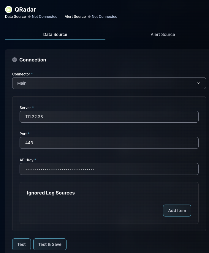Click the Connection section heading
The width and height of the screenshot is (209, 253).
33,60
